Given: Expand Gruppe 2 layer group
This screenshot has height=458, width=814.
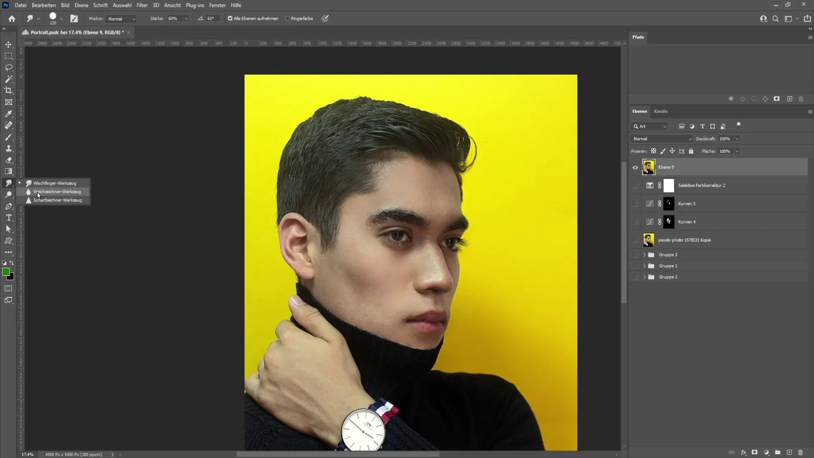Looking at the screenshot, I should click(x=644, y=276).
